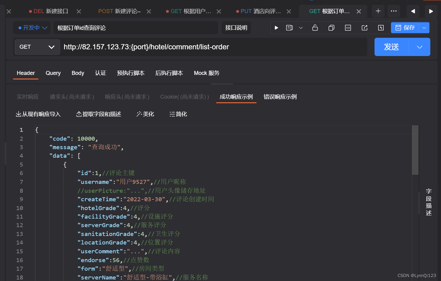This screenshot has height=281, width=441.
Task: Open the generate code icon
Action: pos(348,28)
